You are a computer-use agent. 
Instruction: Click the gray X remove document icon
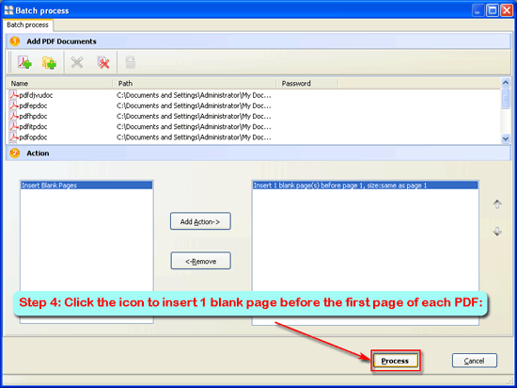click(77, 62)
